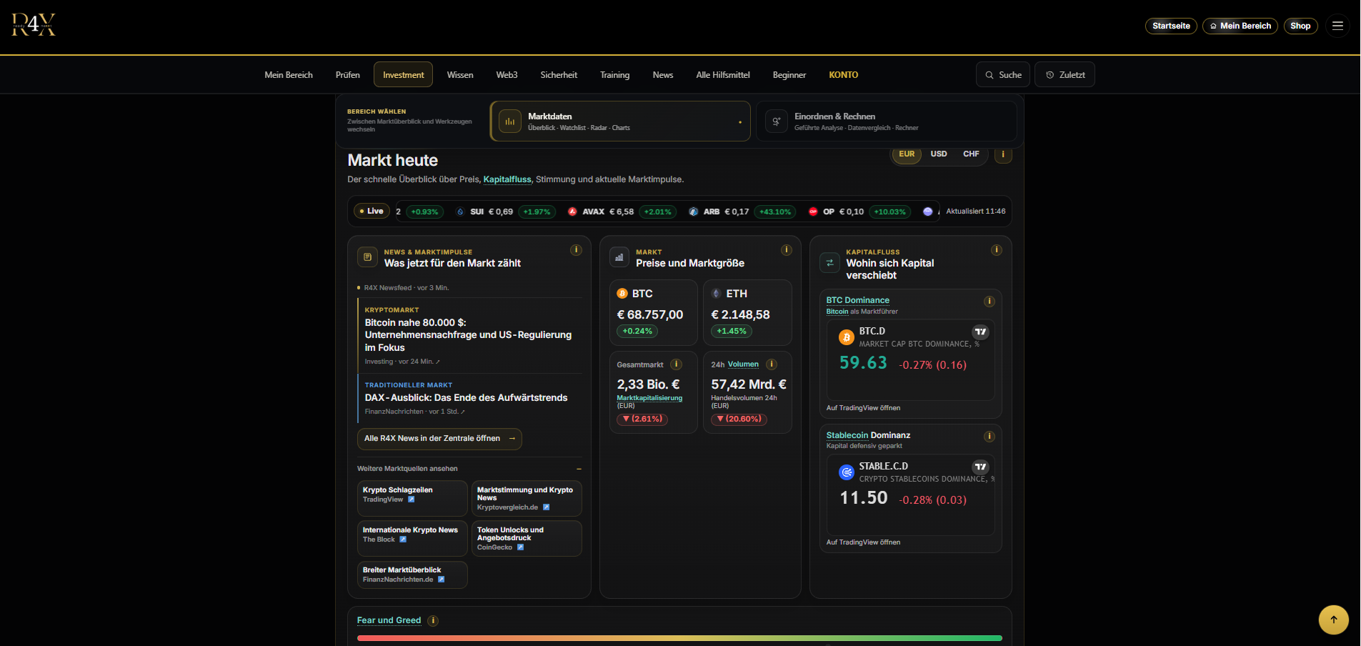Open the Zuletzt history button
The width and height of the screenshot is (1361, 646).
(1065, 75)
